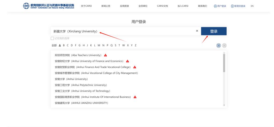The image size is (274, 127).
Task: Open the 新闻公告 menu item
Action: [106, 6]
